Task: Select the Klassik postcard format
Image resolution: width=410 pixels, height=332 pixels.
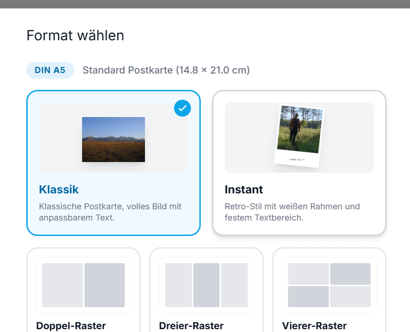Action: point(114,162)
